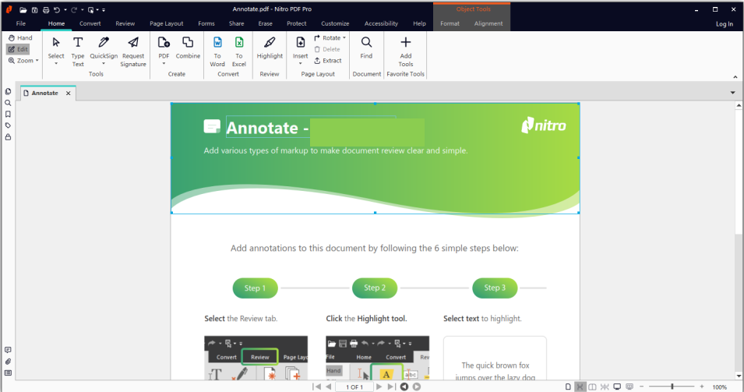The width and height of the screenshot is (744, 392).
Task: Zoom in with the plus button
Action: click(x=702, y=387)
